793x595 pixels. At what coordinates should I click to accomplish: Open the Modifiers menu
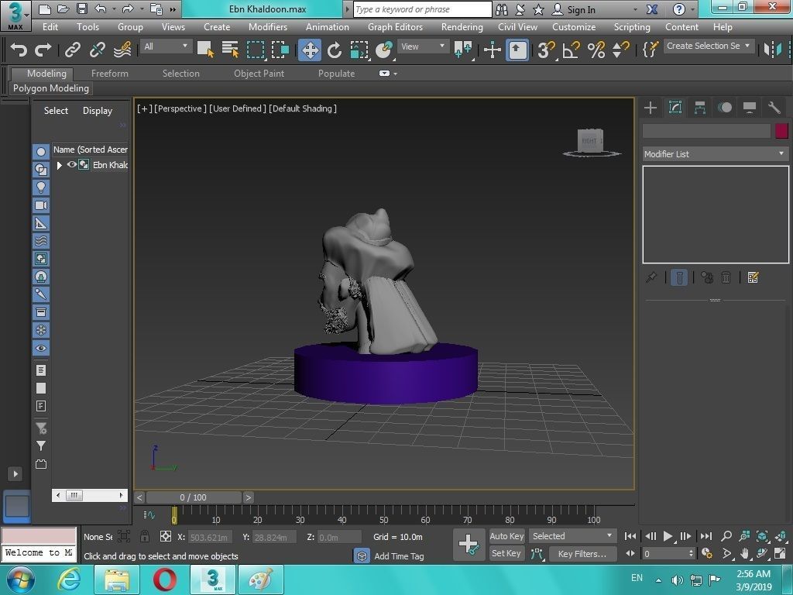point(267,27)
